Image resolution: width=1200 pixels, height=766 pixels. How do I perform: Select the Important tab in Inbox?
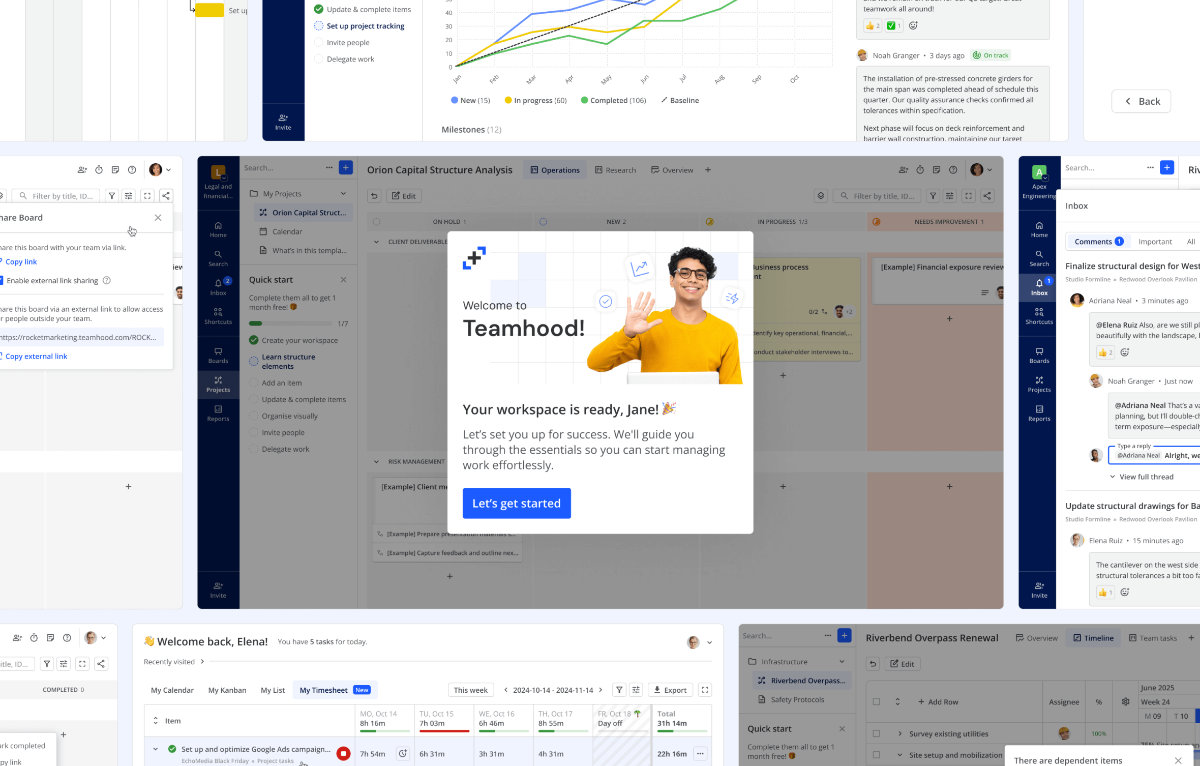point(1155,242)
